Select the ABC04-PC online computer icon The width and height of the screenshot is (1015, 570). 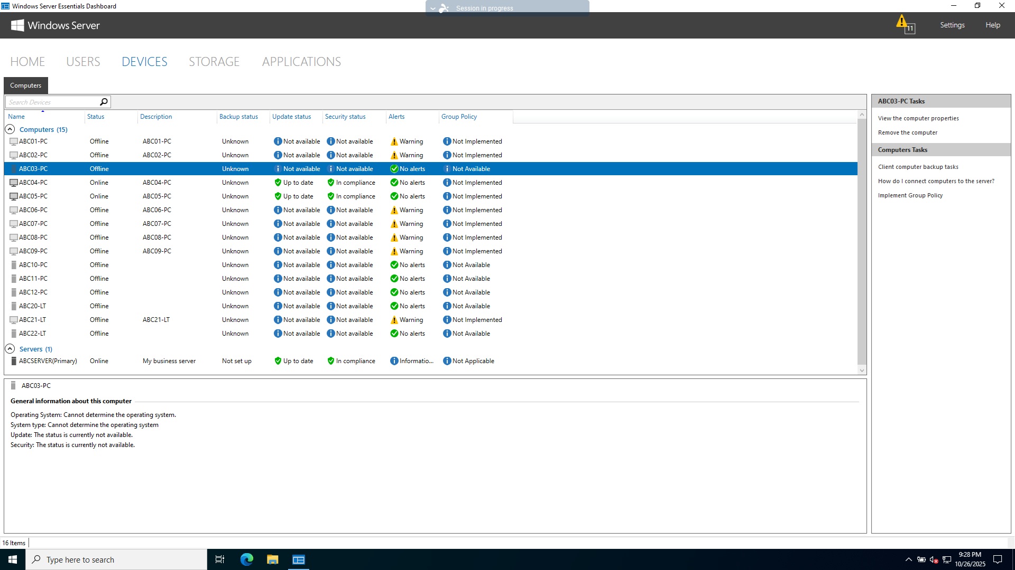tap(14, 183)
